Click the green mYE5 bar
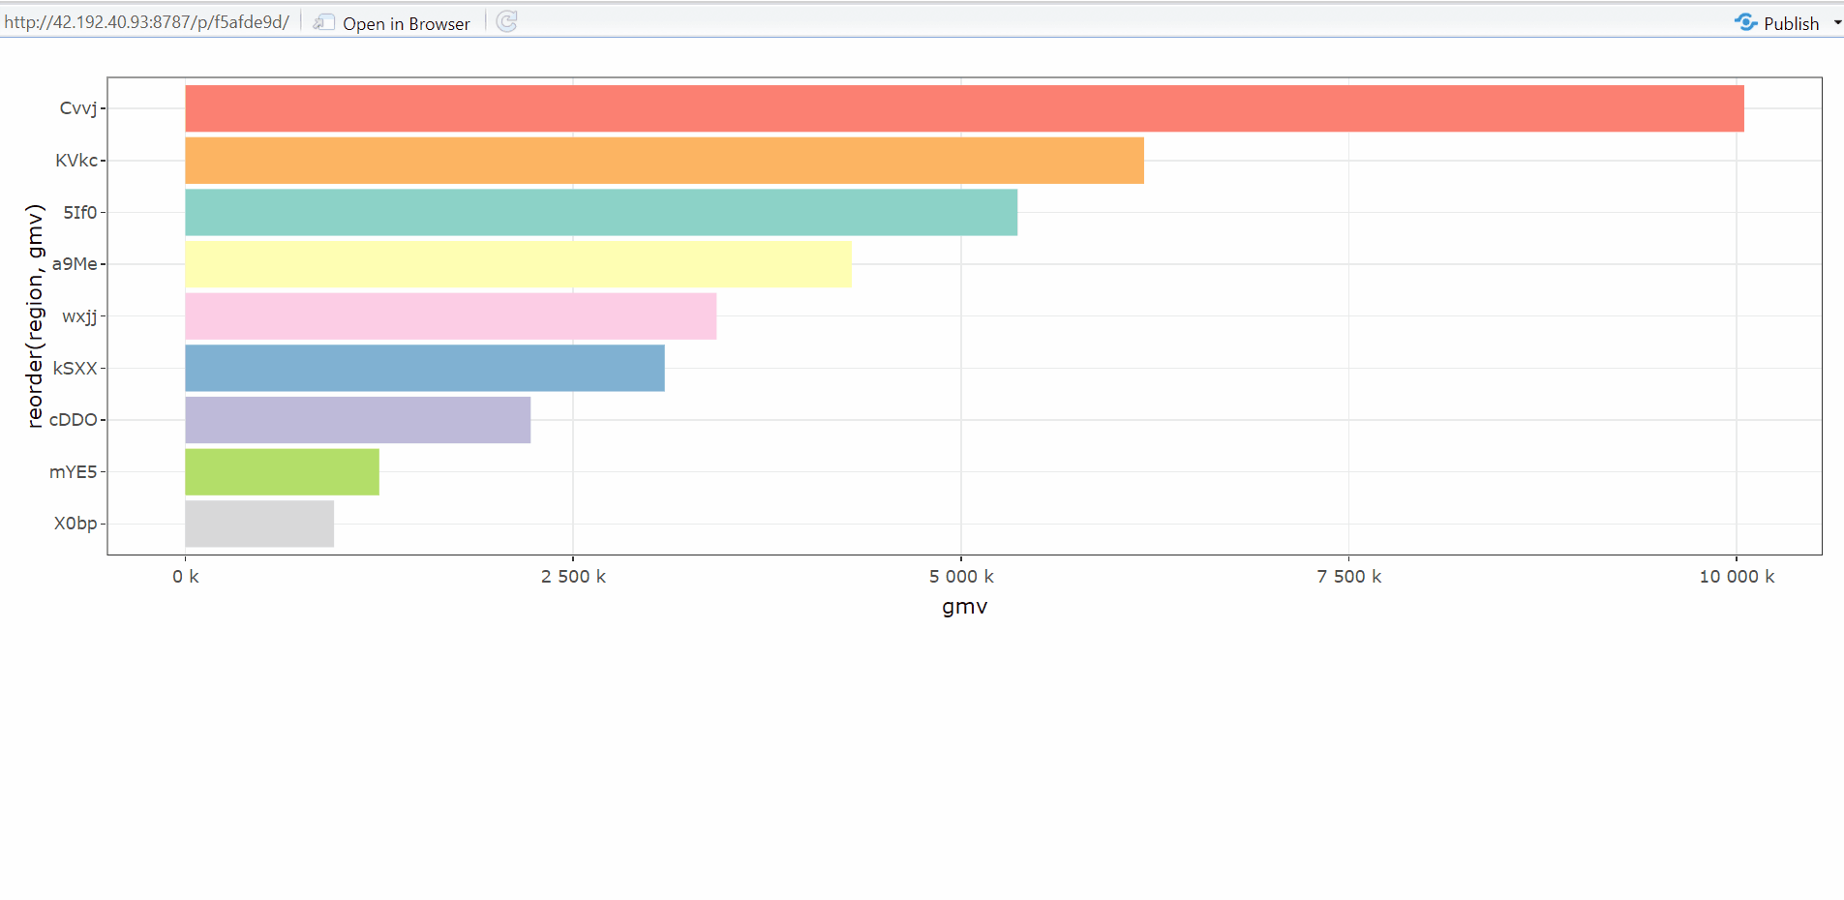 tap(282, 471)
